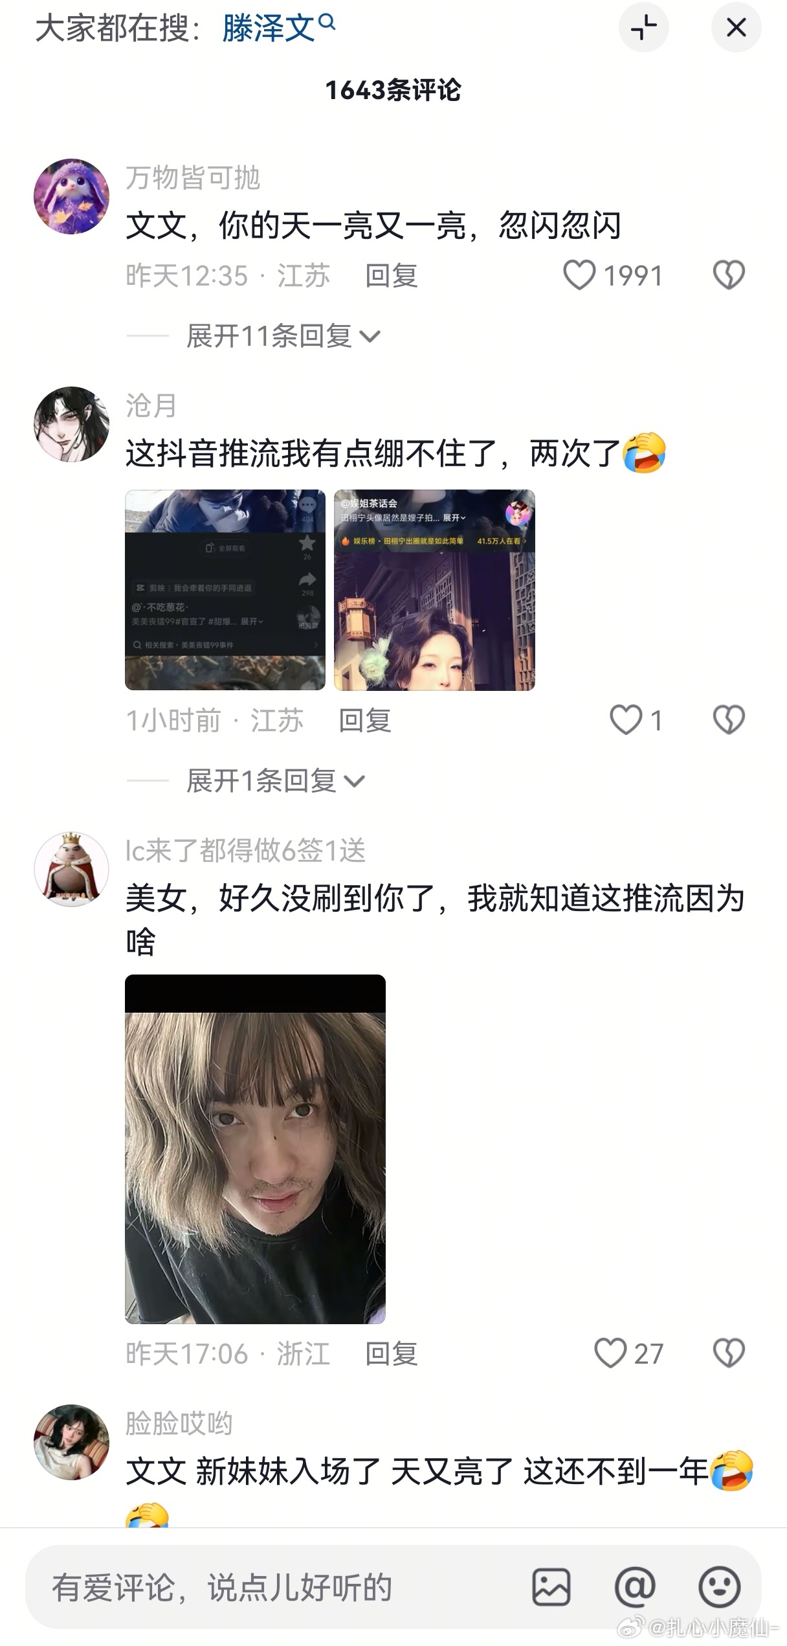The image size is (787, 1646).
Task: Reply to 万物皆可抛's comment via 回复
Action: (x=392, y=276)
